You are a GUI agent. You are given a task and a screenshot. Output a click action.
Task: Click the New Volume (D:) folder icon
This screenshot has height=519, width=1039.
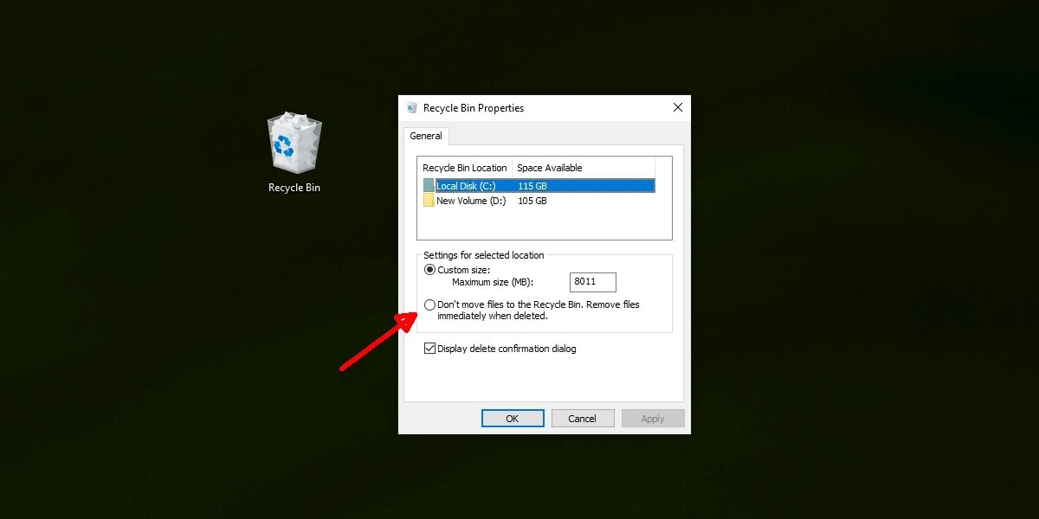click(x=428, y=200)
